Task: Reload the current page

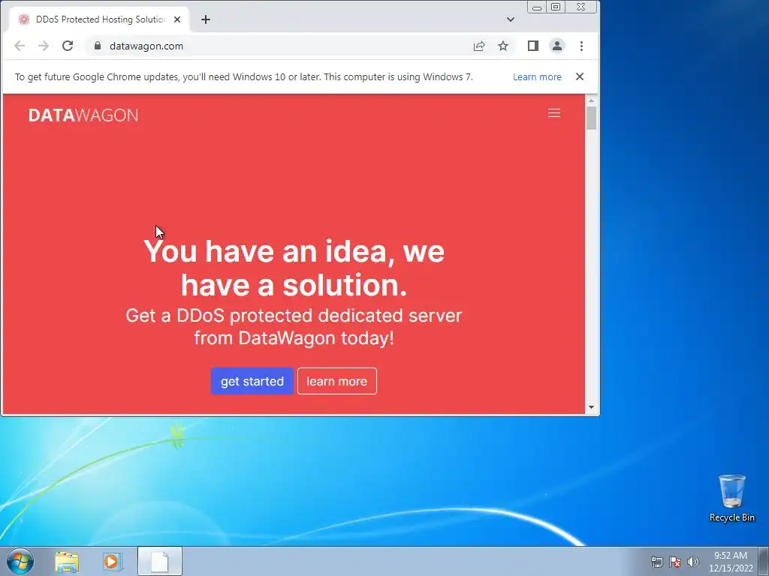Action: pos(68,46)
